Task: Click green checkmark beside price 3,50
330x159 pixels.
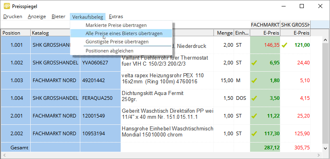Action: [254, 98]
